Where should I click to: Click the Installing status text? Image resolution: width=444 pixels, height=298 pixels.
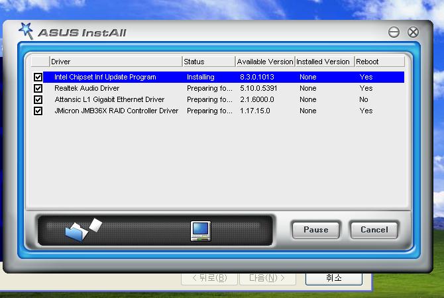(x=201, y=77)
